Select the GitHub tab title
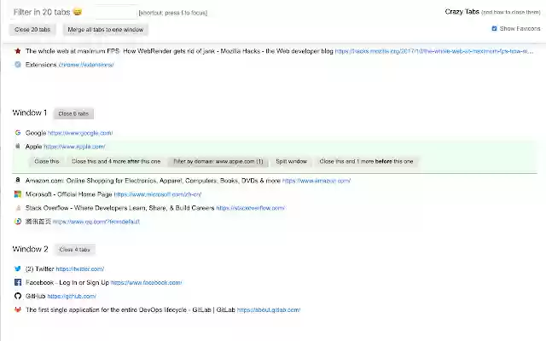The width and height of the screenshot is (546, 341). click(36, 296)
